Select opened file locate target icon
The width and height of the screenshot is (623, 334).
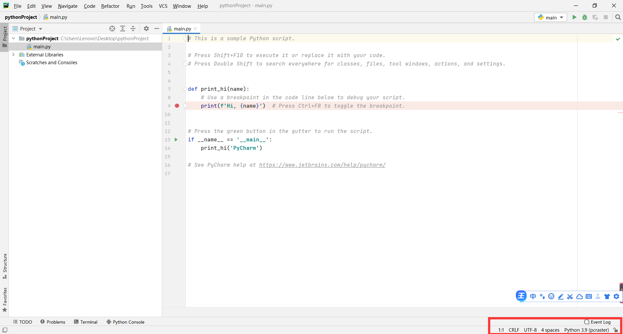click(x=112, y=29)
